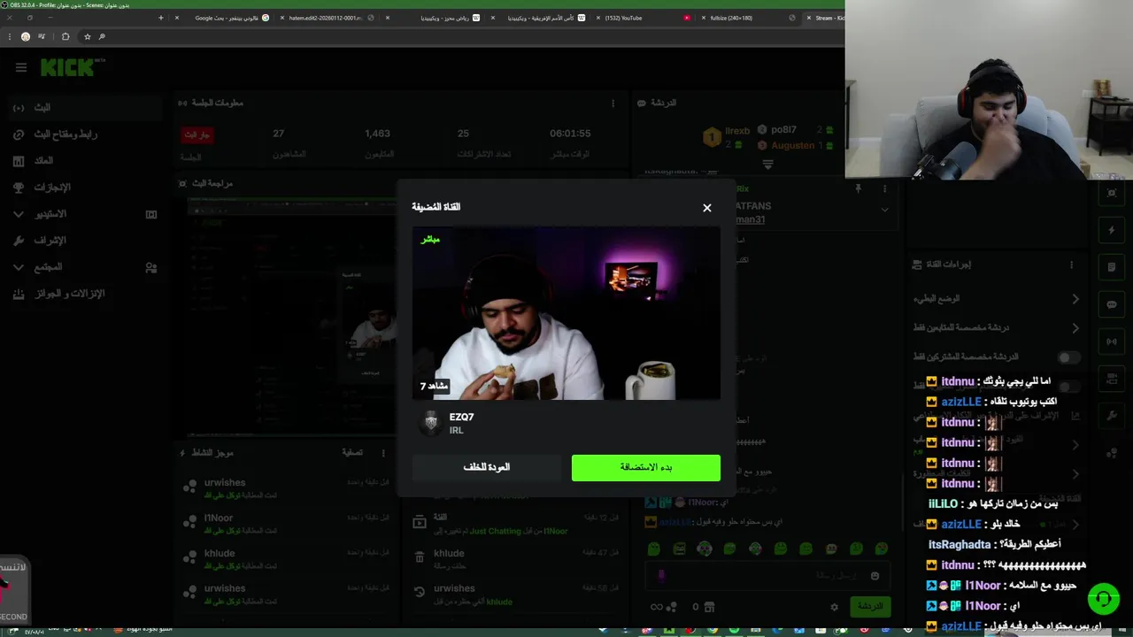Screen dimensions: 1133x637
Task: Open the emoji picker in chat input
Action: (875, 576)
